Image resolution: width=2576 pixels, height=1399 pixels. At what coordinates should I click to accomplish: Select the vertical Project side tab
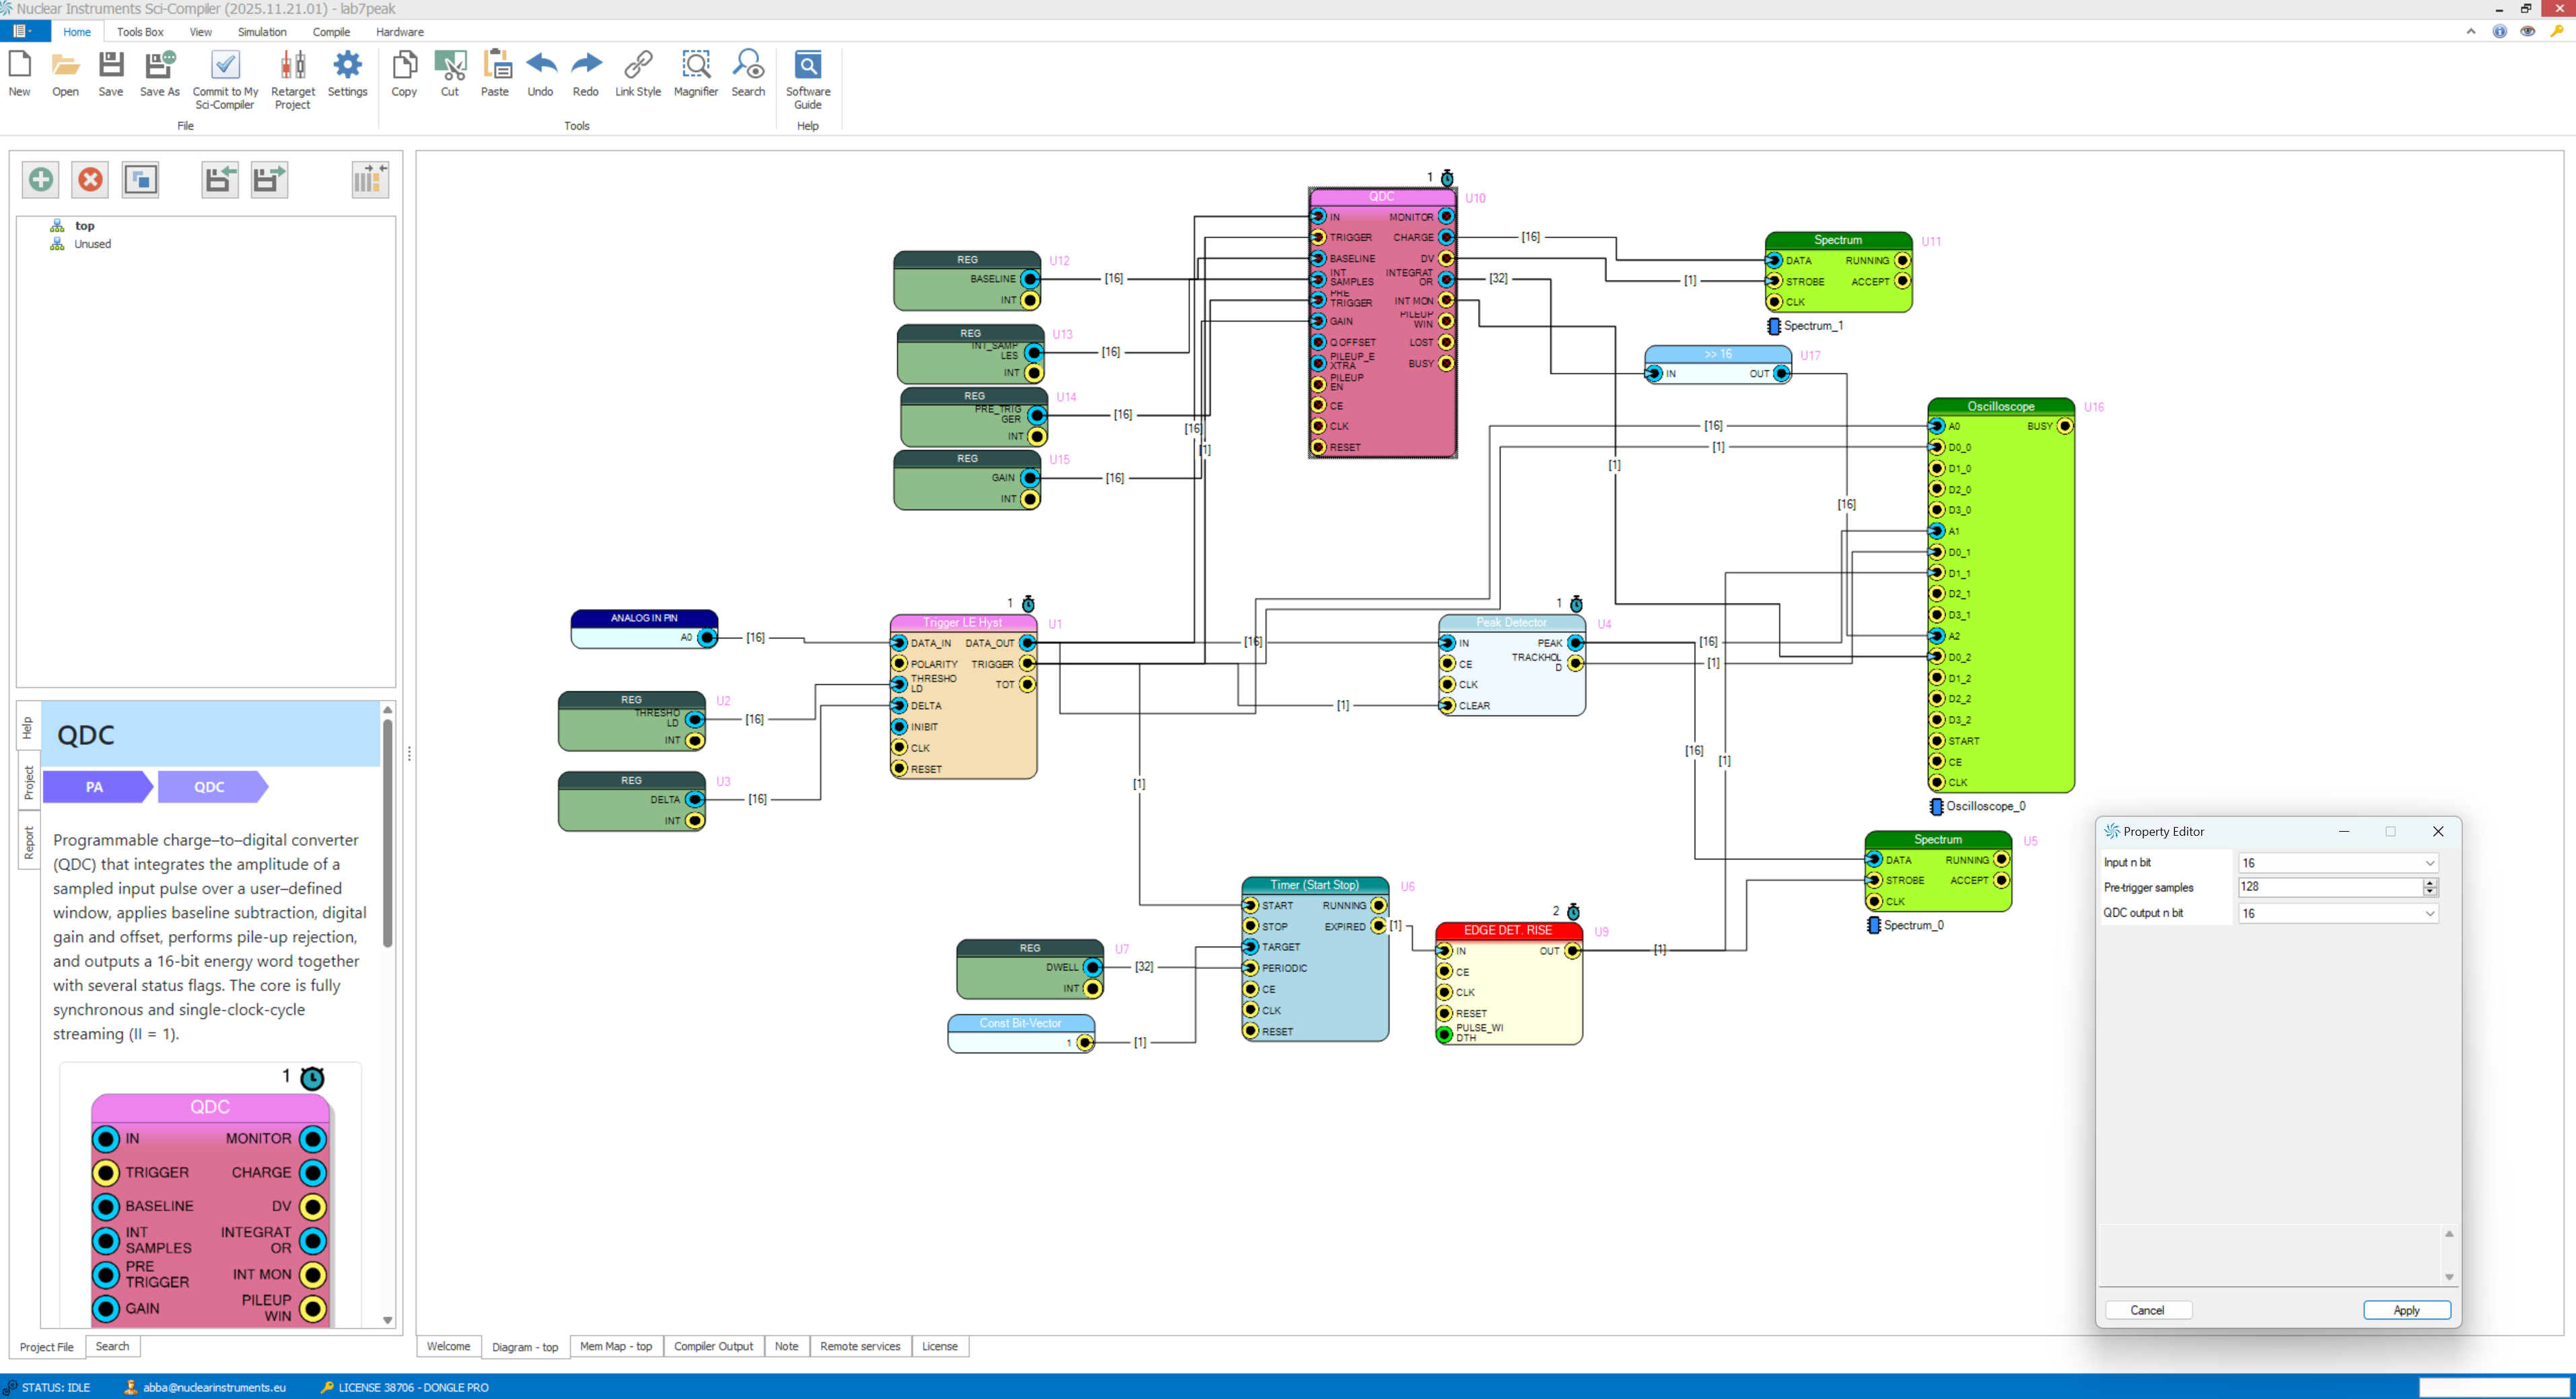pyautogui.click(x=28, y=782)
